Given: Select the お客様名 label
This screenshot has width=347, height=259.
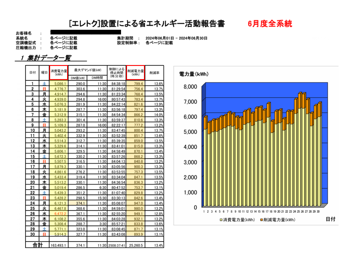Looking at the screenshot, I should [x=23, y=33].
